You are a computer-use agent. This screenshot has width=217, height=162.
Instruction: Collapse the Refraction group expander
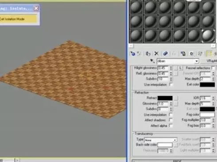(x=133, y=92)
